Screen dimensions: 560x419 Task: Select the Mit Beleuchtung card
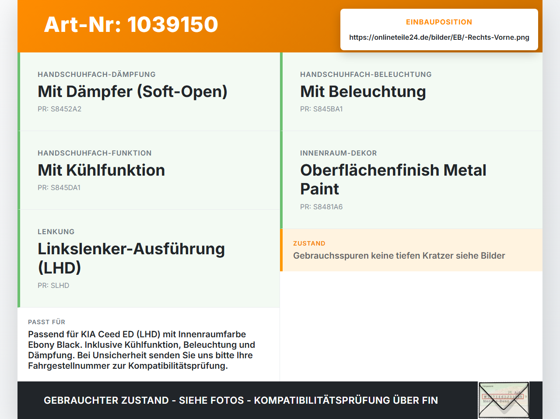tap(411, 92)
